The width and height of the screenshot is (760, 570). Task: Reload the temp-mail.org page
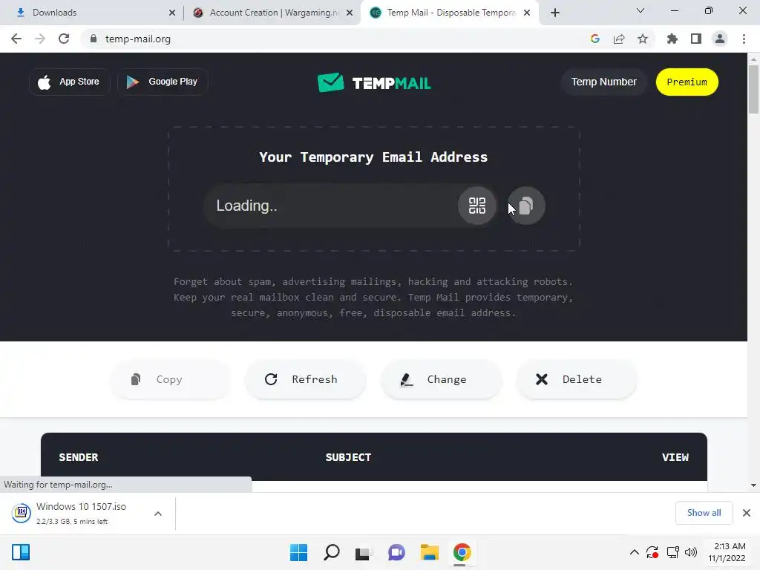(64, 39)
